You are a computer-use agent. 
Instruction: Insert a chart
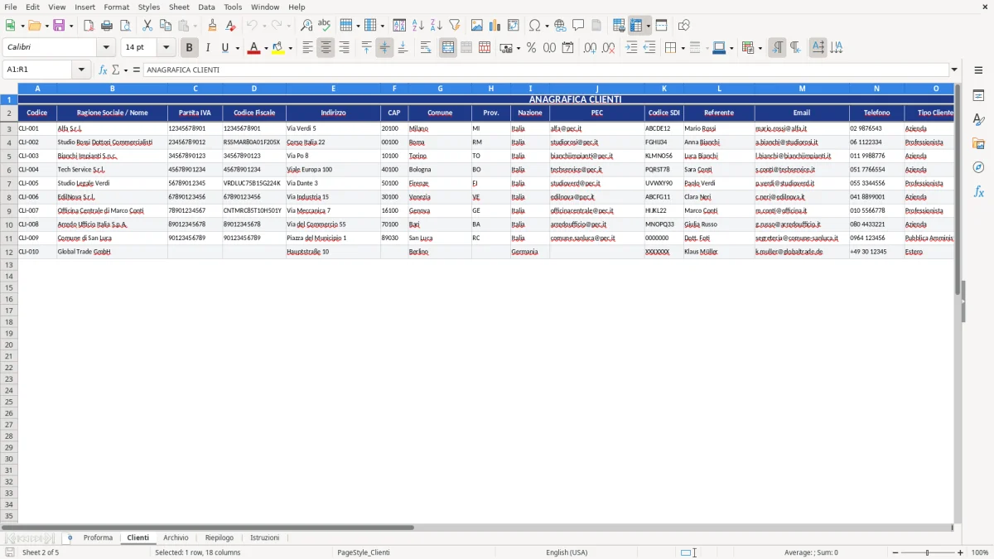tap(495, 26)
